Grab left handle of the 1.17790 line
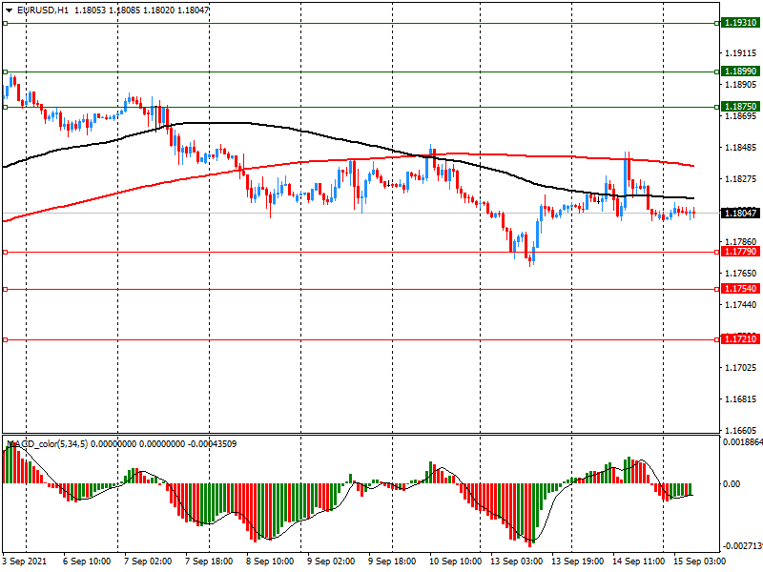This screenshot has height=572, width=763. click(x=6, y=252)
